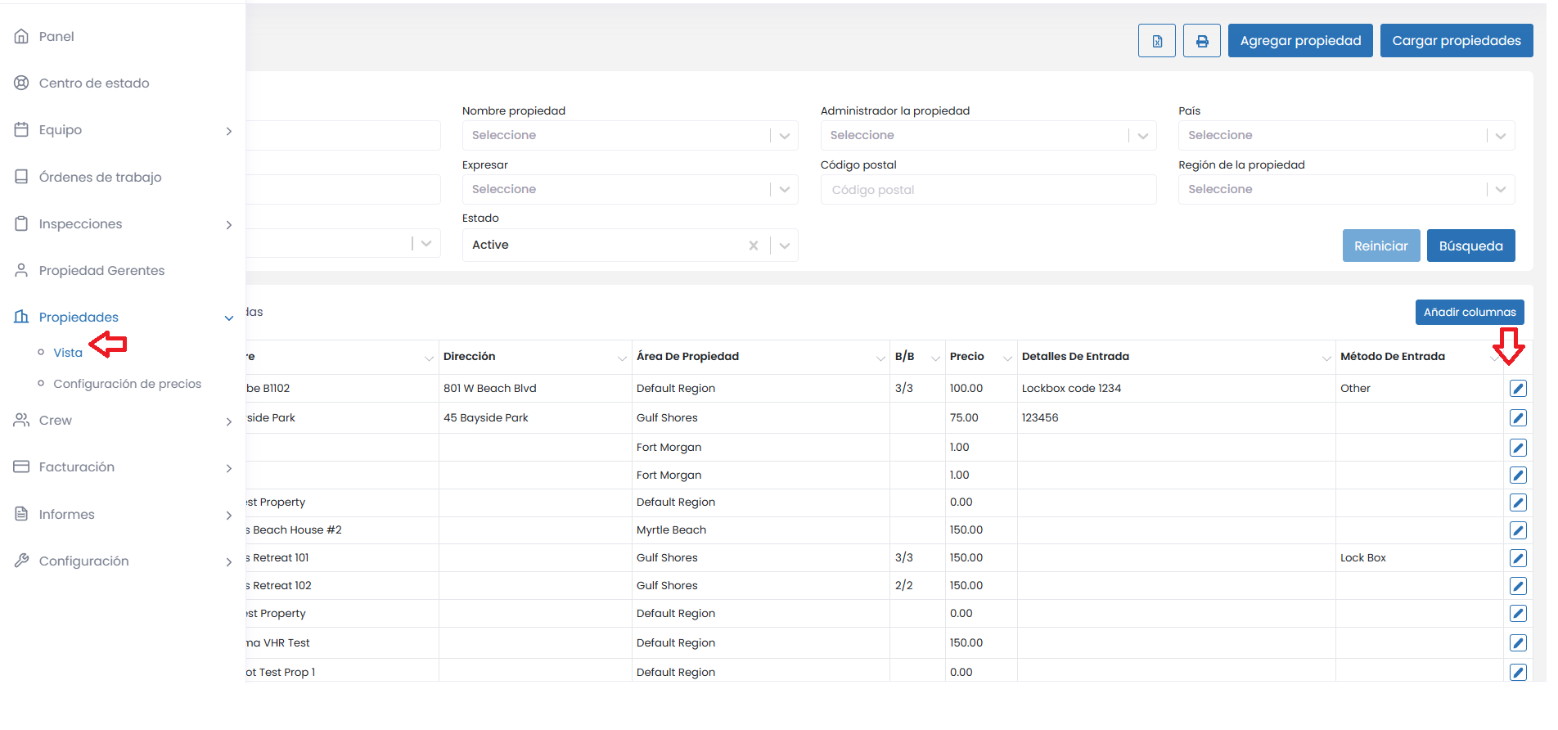The width and height of the screenshot is (1558, 730).
Task: Edit the Myrtle Beach property row
Action: coord(1517,530)
